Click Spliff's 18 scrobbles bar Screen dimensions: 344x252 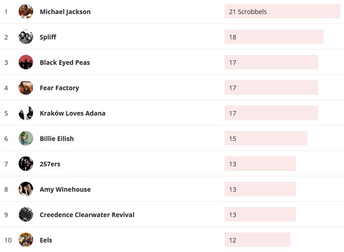point(274,37)
